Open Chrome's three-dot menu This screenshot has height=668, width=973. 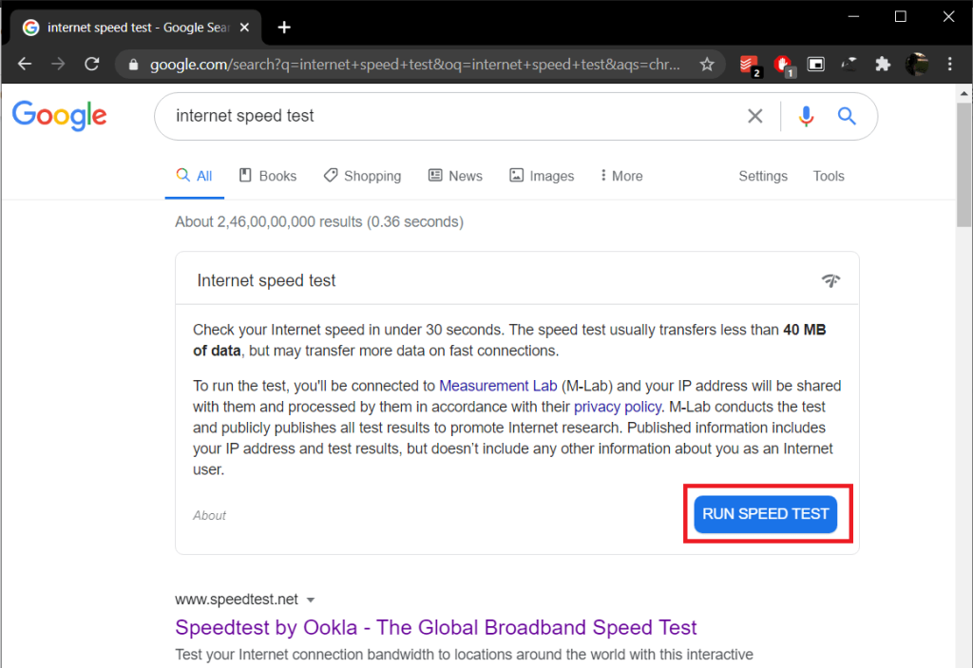[x=950, y=65]
